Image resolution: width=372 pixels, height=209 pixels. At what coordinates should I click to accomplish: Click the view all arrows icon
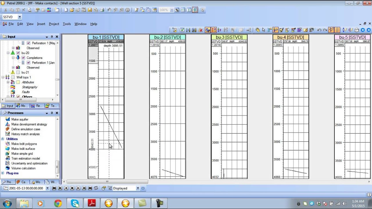pyautogui.click(x=195, y=10)
